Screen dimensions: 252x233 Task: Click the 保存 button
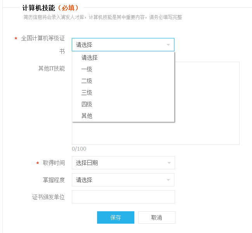tap(116, 217)
